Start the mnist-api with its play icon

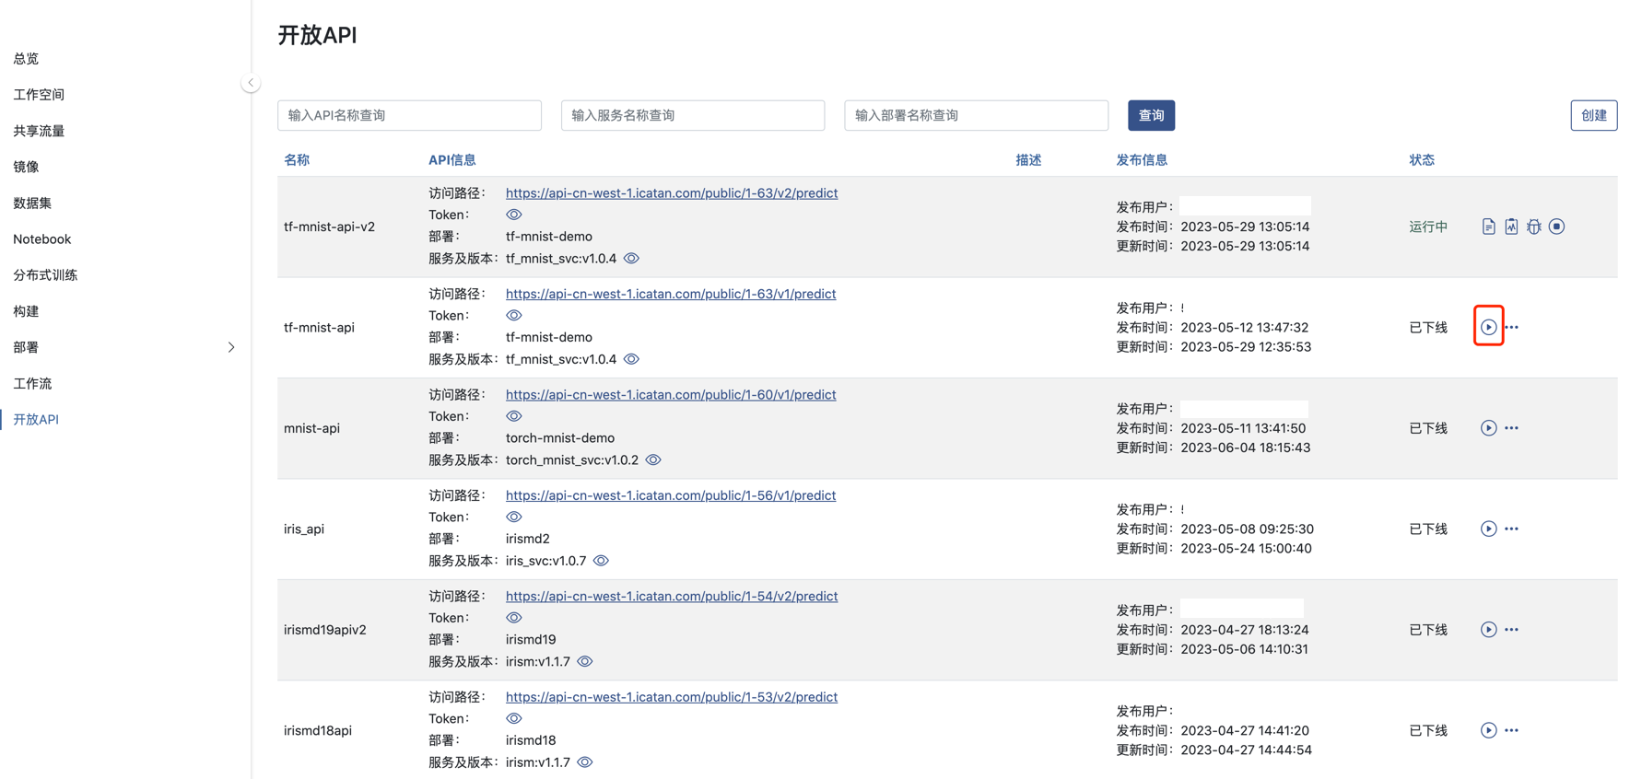coord(1488,428)
